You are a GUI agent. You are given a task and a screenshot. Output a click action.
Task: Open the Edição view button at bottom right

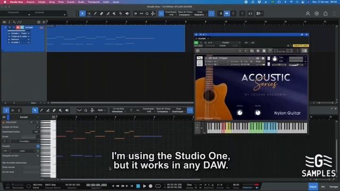click(x=313, y=187)
